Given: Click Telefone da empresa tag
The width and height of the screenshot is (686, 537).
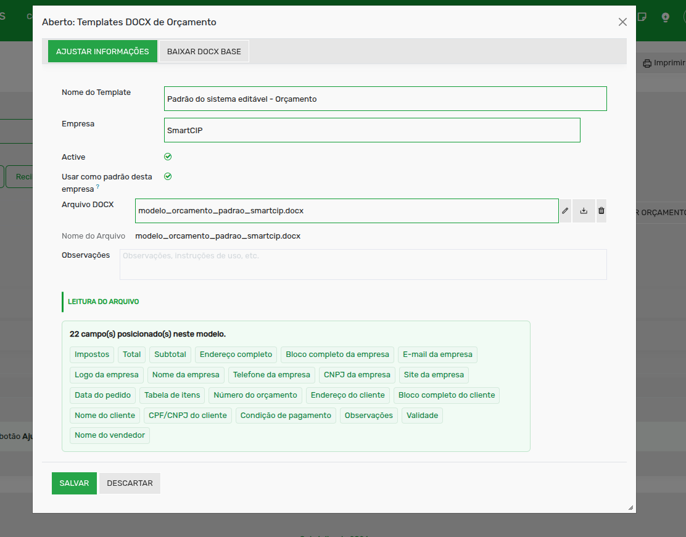Looking at the screenshot, I should (x=271, y=375).
